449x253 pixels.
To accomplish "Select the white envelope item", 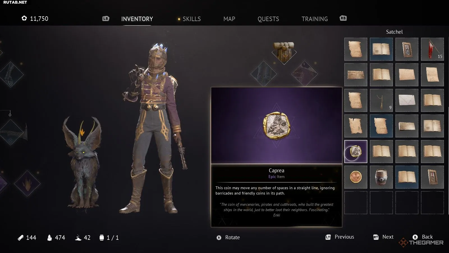I will coord(407,100).
